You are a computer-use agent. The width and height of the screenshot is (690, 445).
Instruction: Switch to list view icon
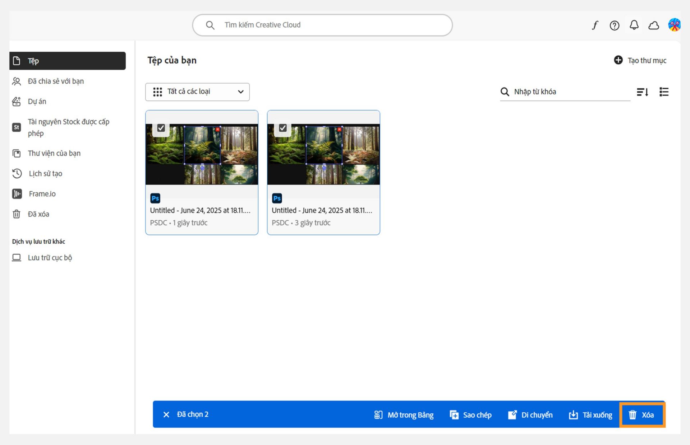tap(664, 92)
